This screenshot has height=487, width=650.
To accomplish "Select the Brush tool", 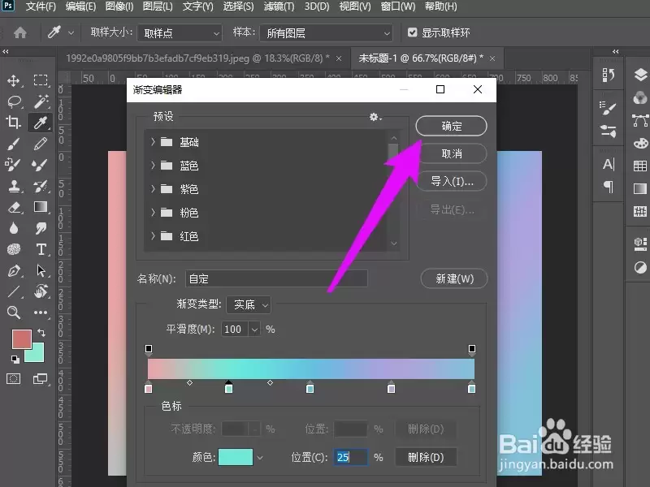I will coord(14,144).
